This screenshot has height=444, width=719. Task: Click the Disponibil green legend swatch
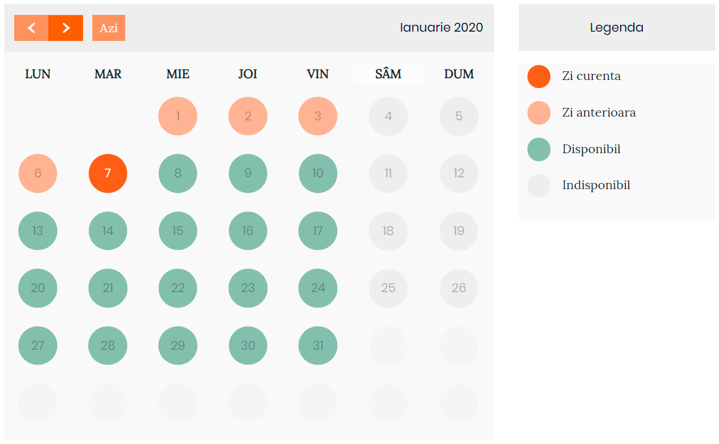(539, 149)
